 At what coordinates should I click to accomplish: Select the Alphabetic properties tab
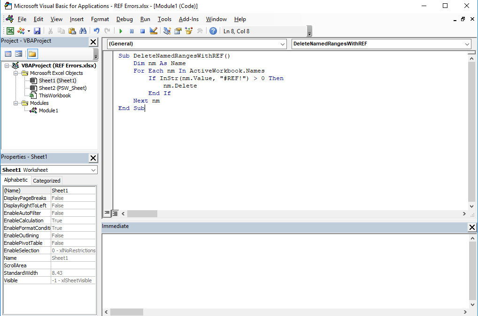click(15, 180)
